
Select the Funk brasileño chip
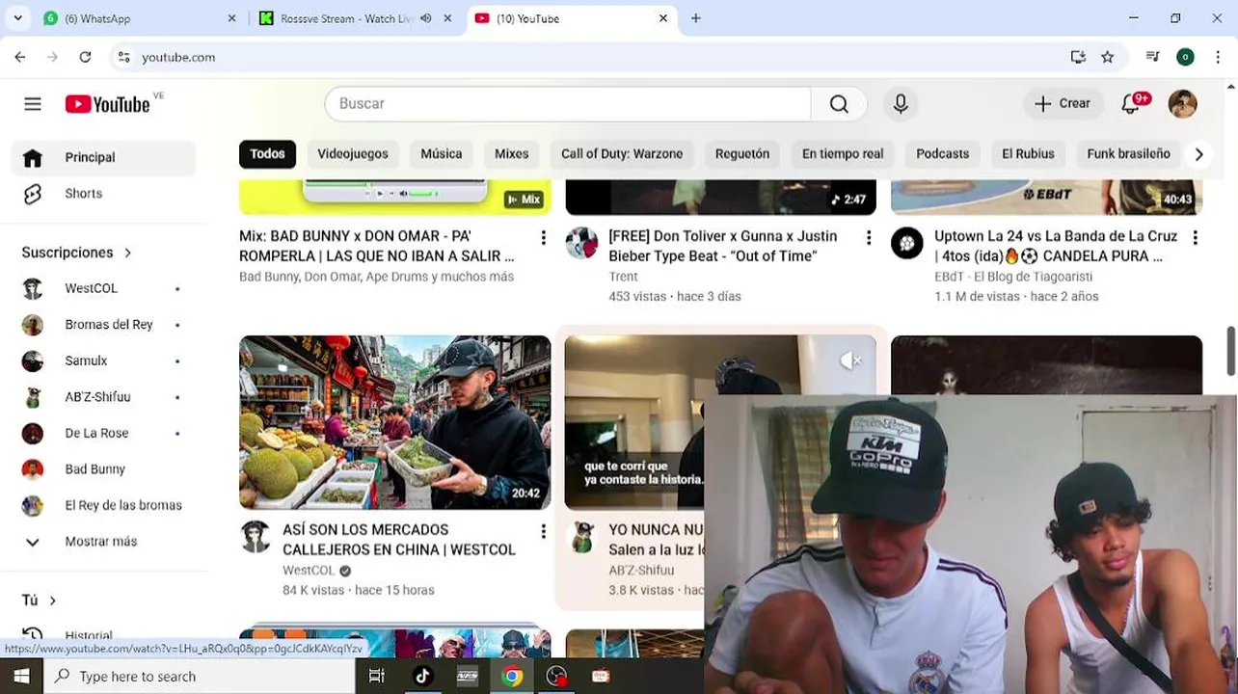click(1128, 154)
